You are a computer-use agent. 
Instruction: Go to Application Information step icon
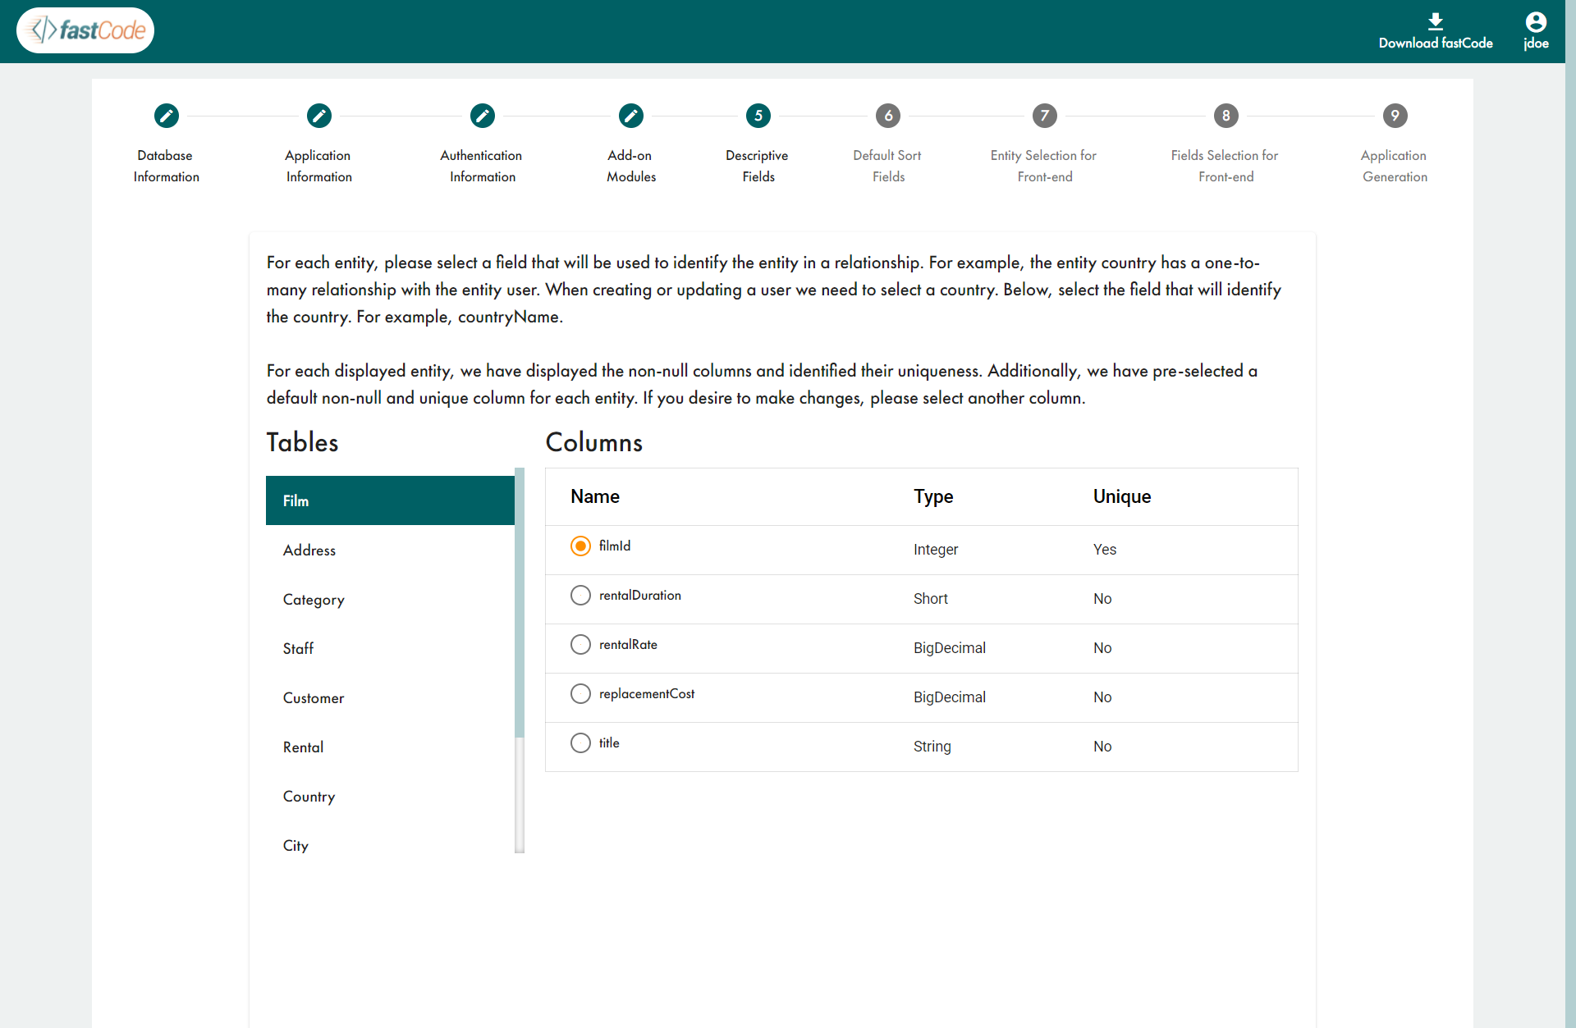tap(319, 116)
